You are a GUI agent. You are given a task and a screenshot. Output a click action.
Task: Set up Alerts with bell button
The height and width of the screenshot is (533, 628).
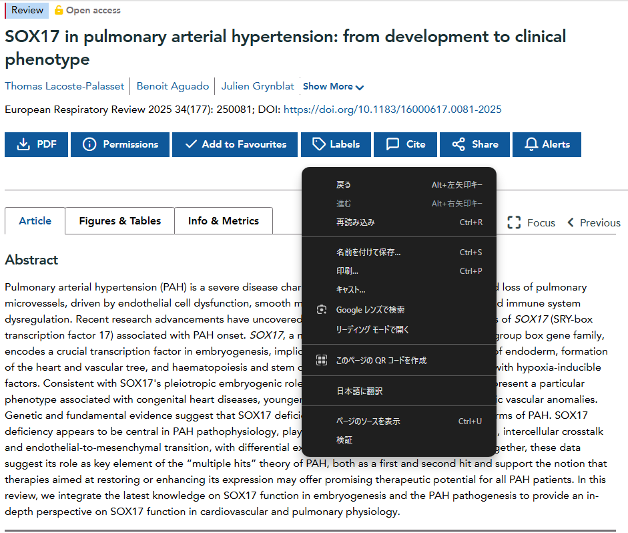tap(547, 144)
